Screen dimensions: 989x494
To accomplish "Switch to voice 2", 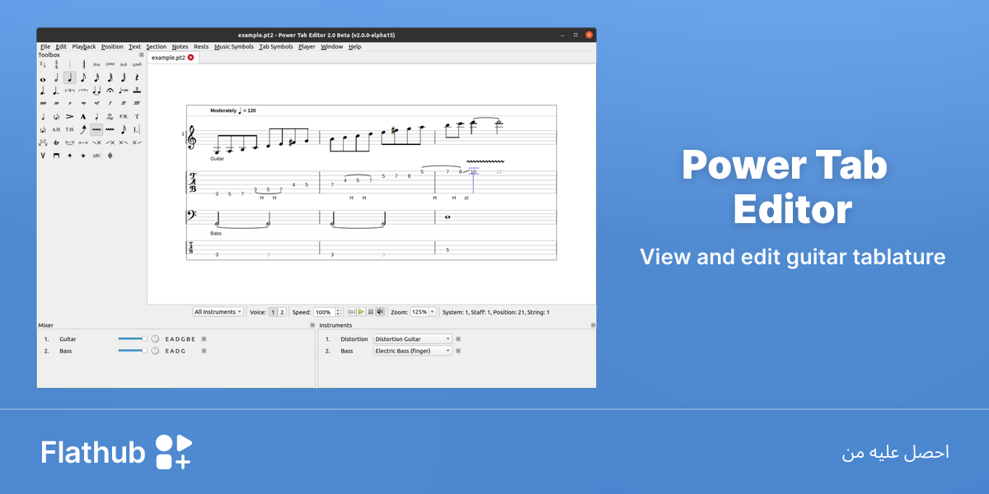I will tap(282, 312).
